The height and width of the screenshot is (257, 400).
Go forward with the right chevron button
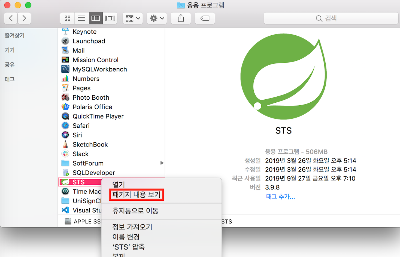24,18
